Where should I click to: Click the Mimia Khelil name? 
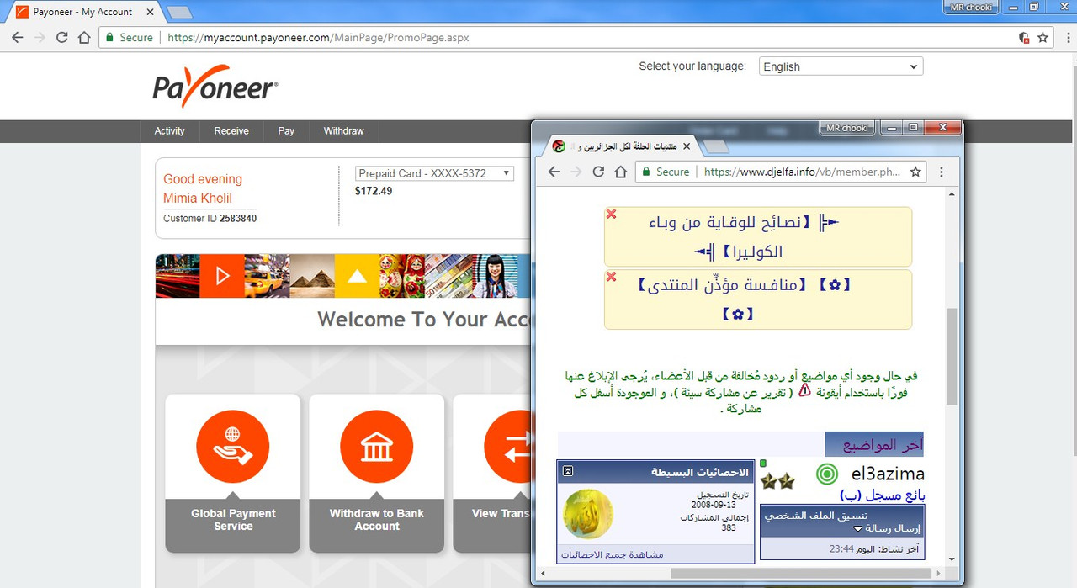tap(198, 199)
